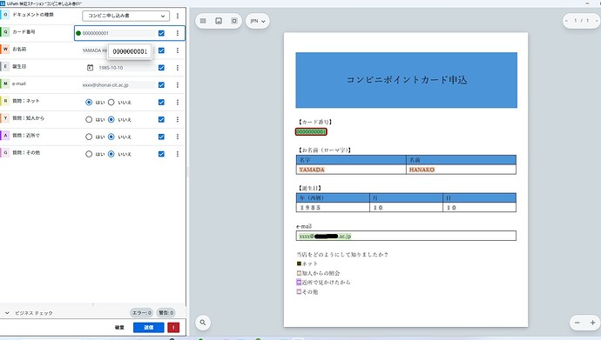The height and width of the screenshot is (340, 601).
Task: Select はい for 質問：知人から
Action: (89, 119)
